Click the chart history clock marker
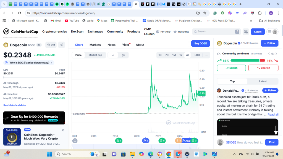The width and height of the screenshot is (283, 159). (x=75, y=141)
